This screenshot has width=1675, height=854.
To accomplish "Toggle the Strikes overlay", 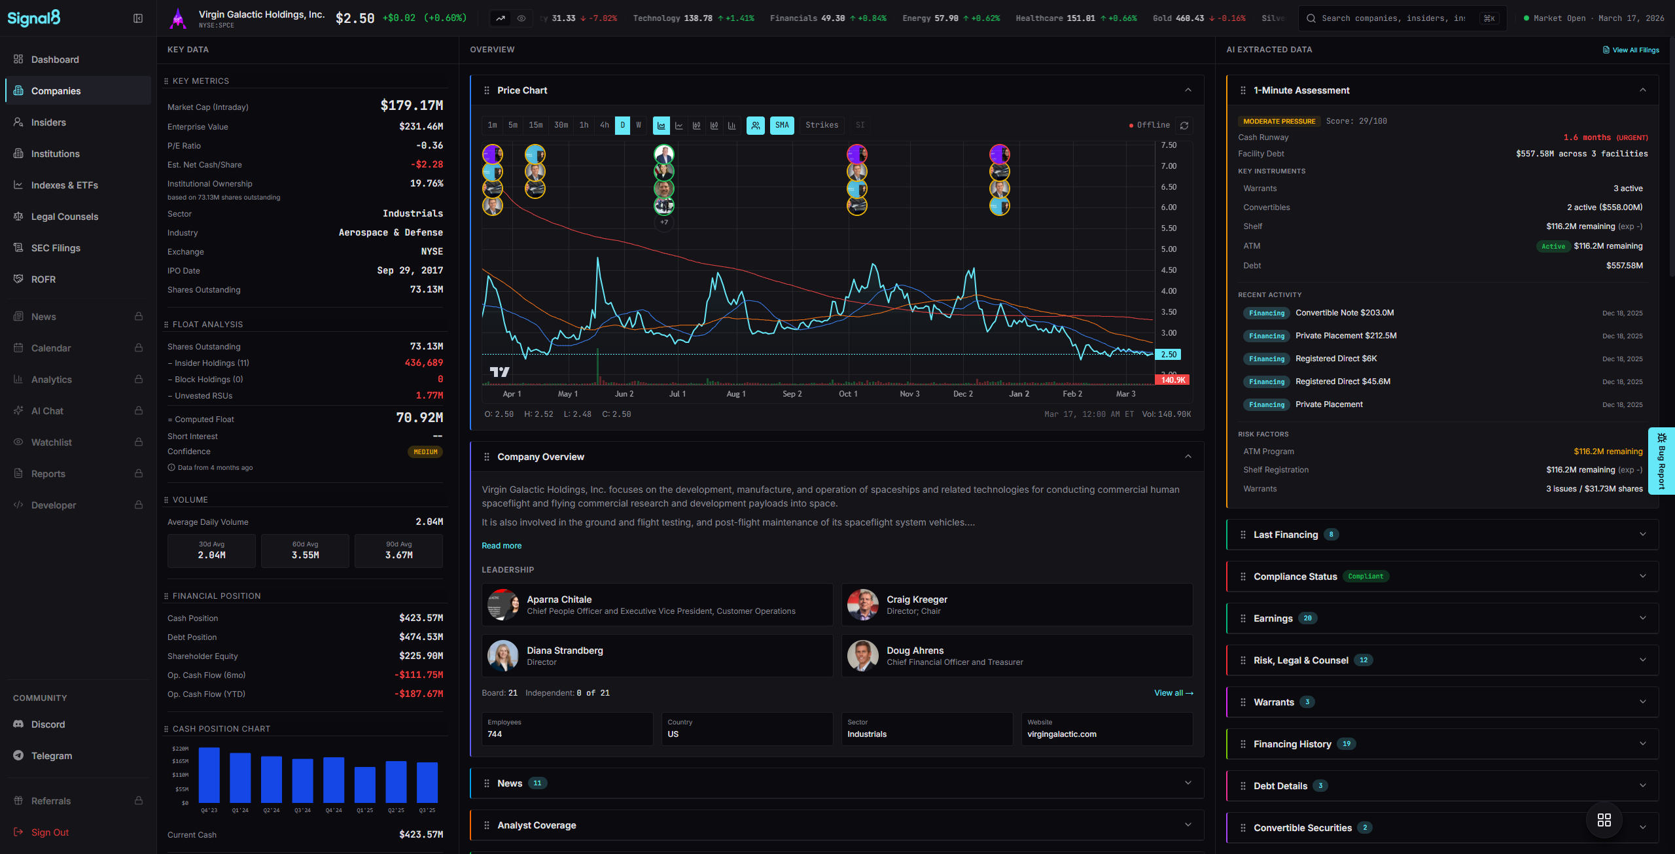I will [x=822, y=126].
